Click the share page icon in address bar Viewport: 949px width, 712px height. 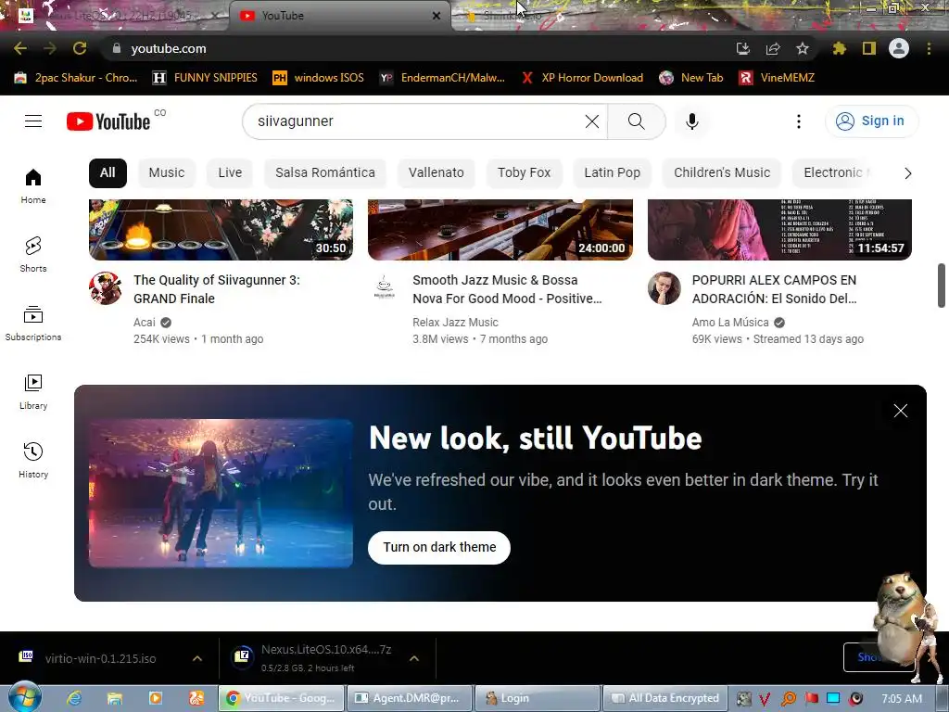point(773,48)
